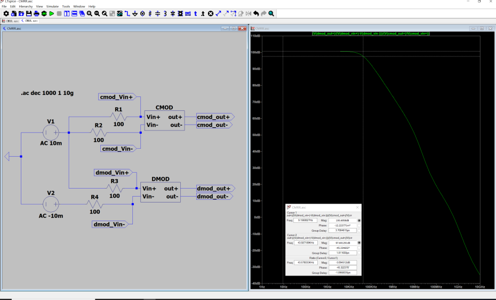496x300 pixels.
Task: Print using the printer toolbar icon
Action: [x=36, y=14]
